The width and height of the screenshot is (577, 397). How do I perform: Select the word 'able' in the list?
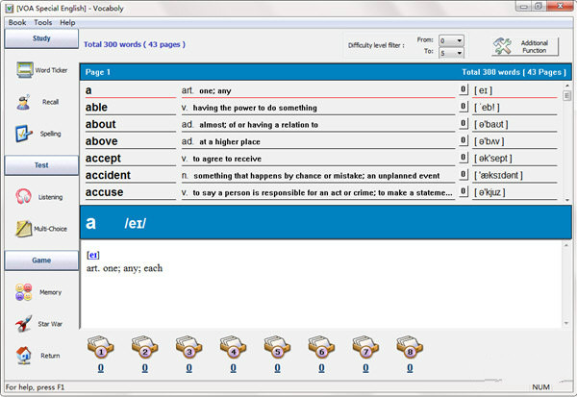(96, 107)
